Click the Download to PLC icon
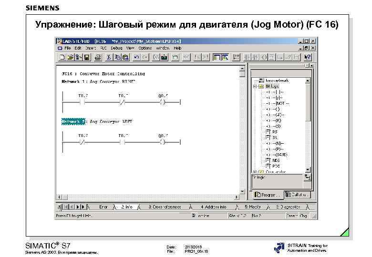The image size is (372, 257). click(x=164, y=57)
